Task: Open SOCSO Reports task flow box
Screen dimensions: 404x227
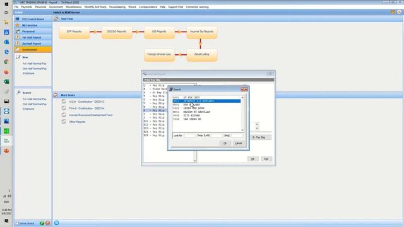Action: point(117,32)
